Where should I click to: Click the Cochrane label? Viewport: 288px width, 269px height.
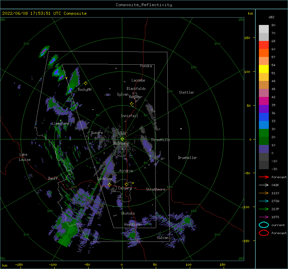(105, 179)
